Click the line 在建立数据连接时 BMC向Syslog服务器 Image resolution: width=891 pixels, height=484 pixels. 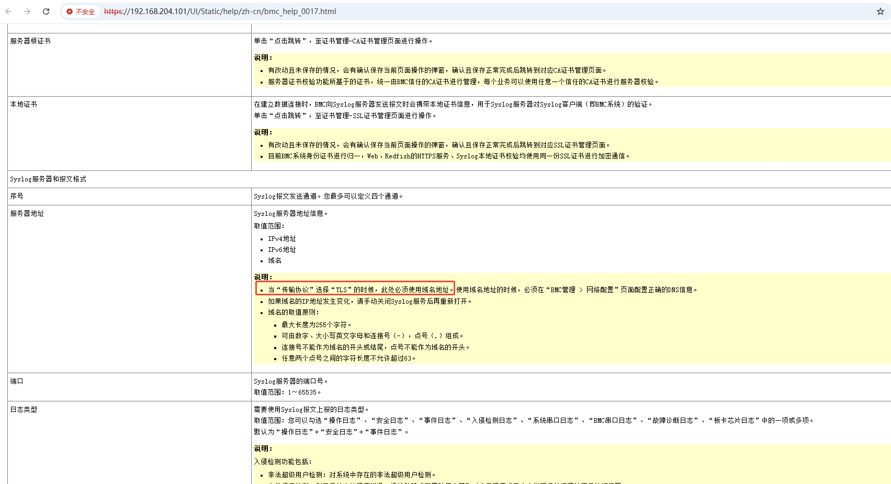coord(453,104)
